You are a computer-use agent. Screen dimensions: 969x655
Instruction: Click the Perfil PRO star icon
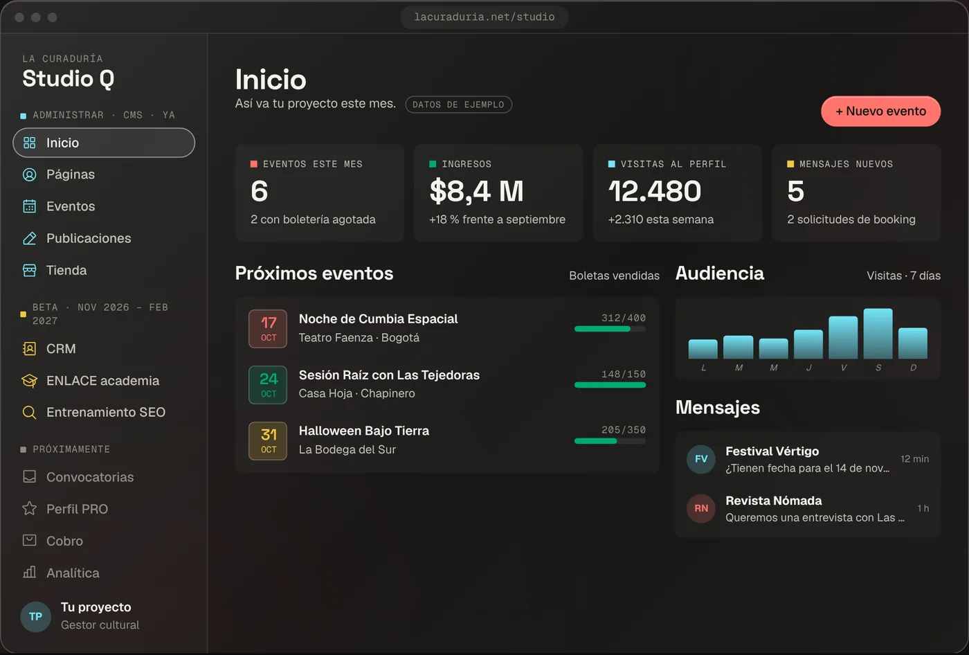(x=29, y=509)
